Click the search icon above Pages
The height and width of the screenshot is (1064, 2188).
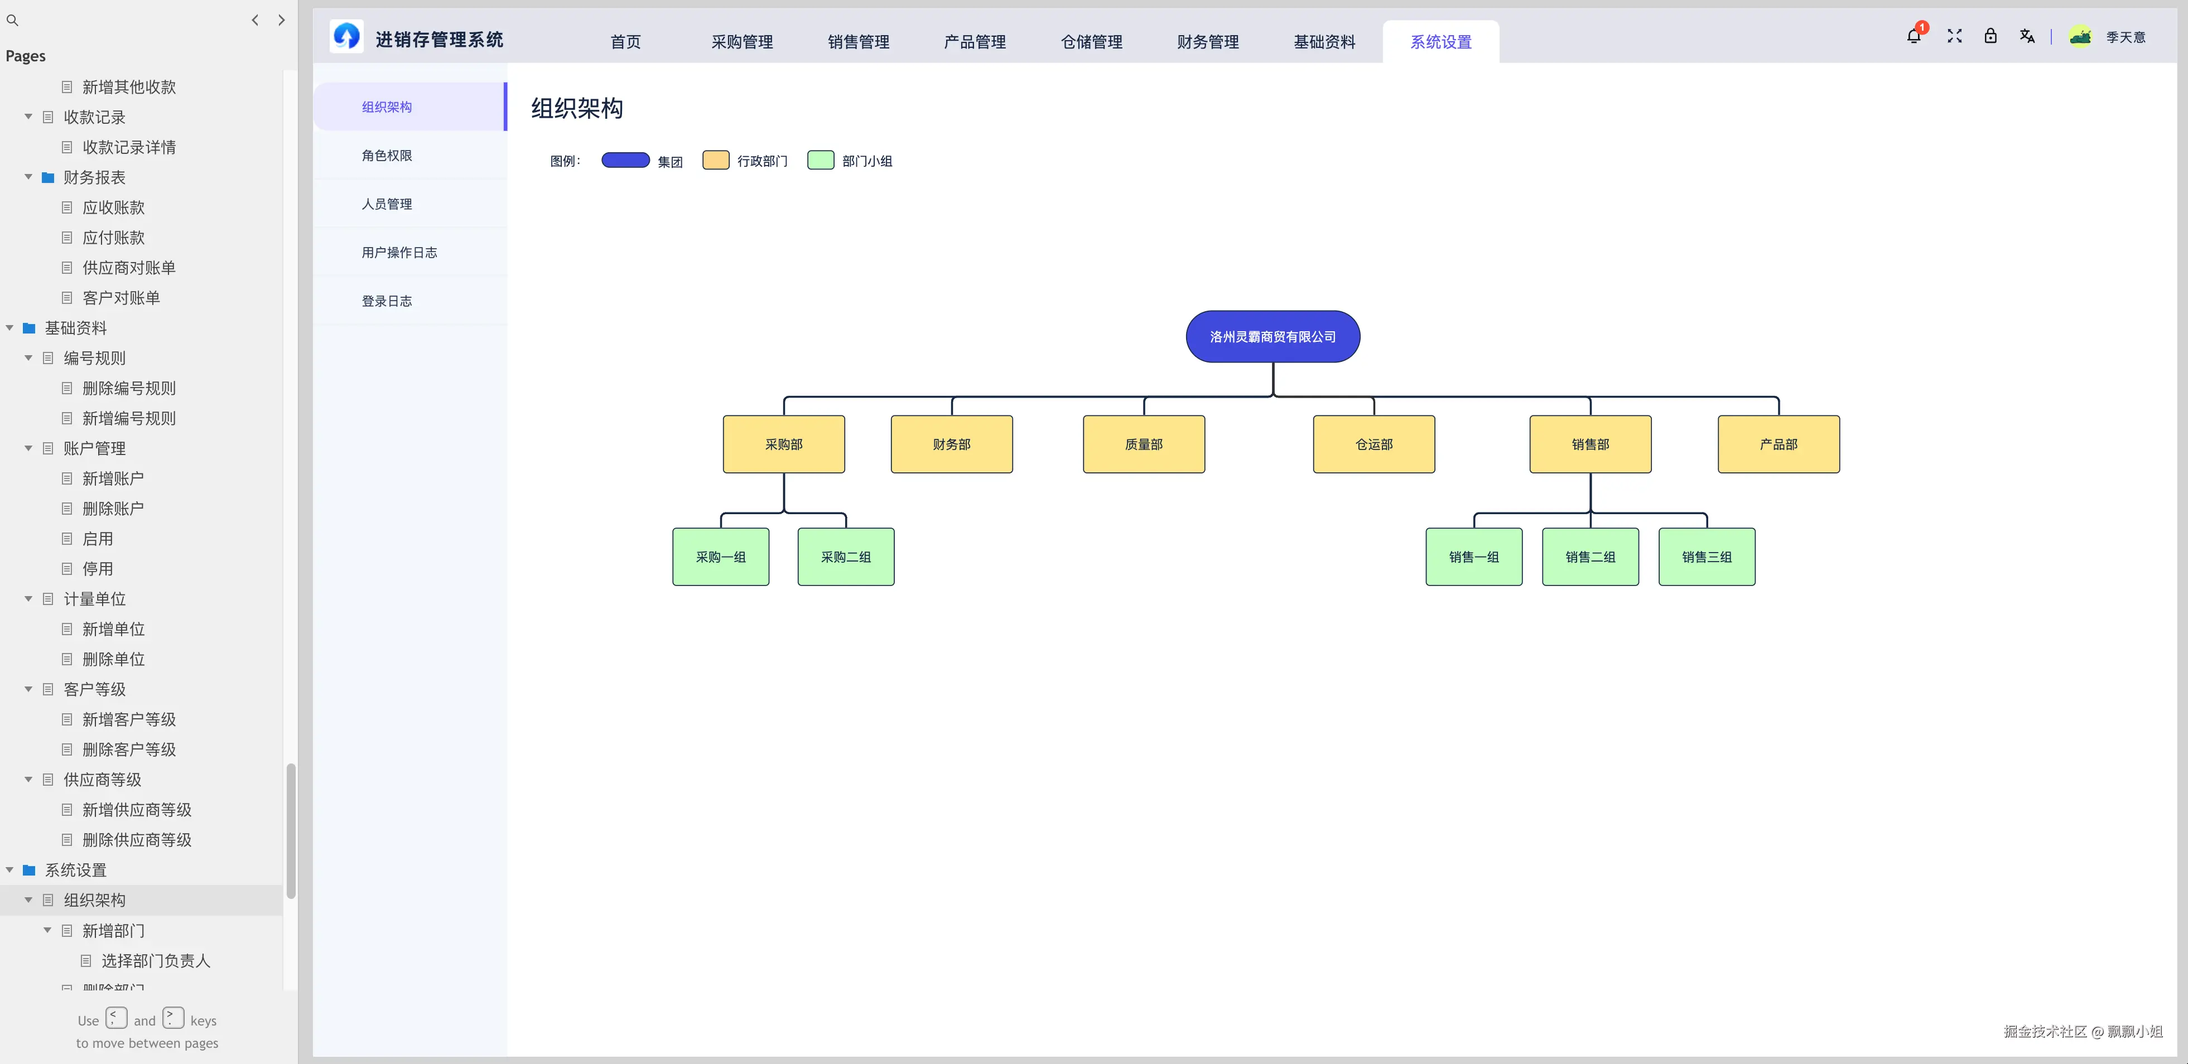pos(12,20)
